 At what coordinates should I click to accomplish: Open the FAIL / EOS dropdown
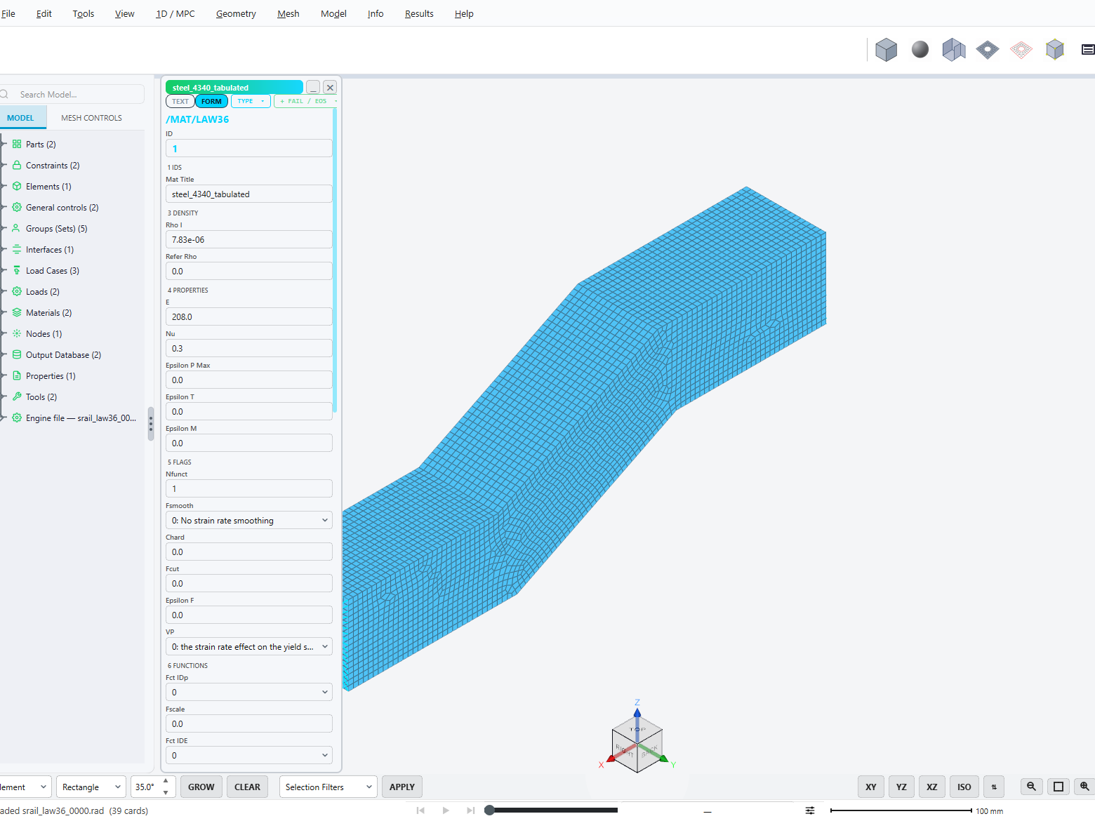(307, 101)
